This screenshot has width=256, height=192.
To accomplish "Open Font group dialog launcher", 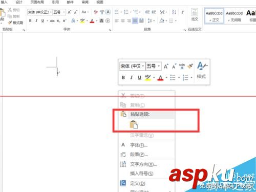I will [x=110, y=30].
